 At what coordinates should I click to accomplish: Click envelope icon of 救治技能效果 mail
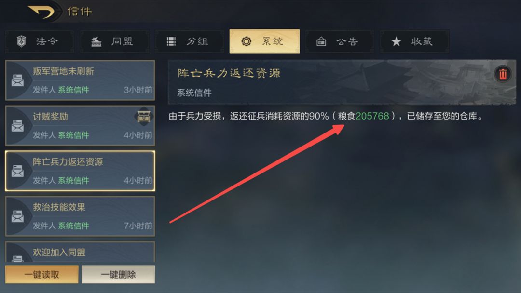click(17, 216)
